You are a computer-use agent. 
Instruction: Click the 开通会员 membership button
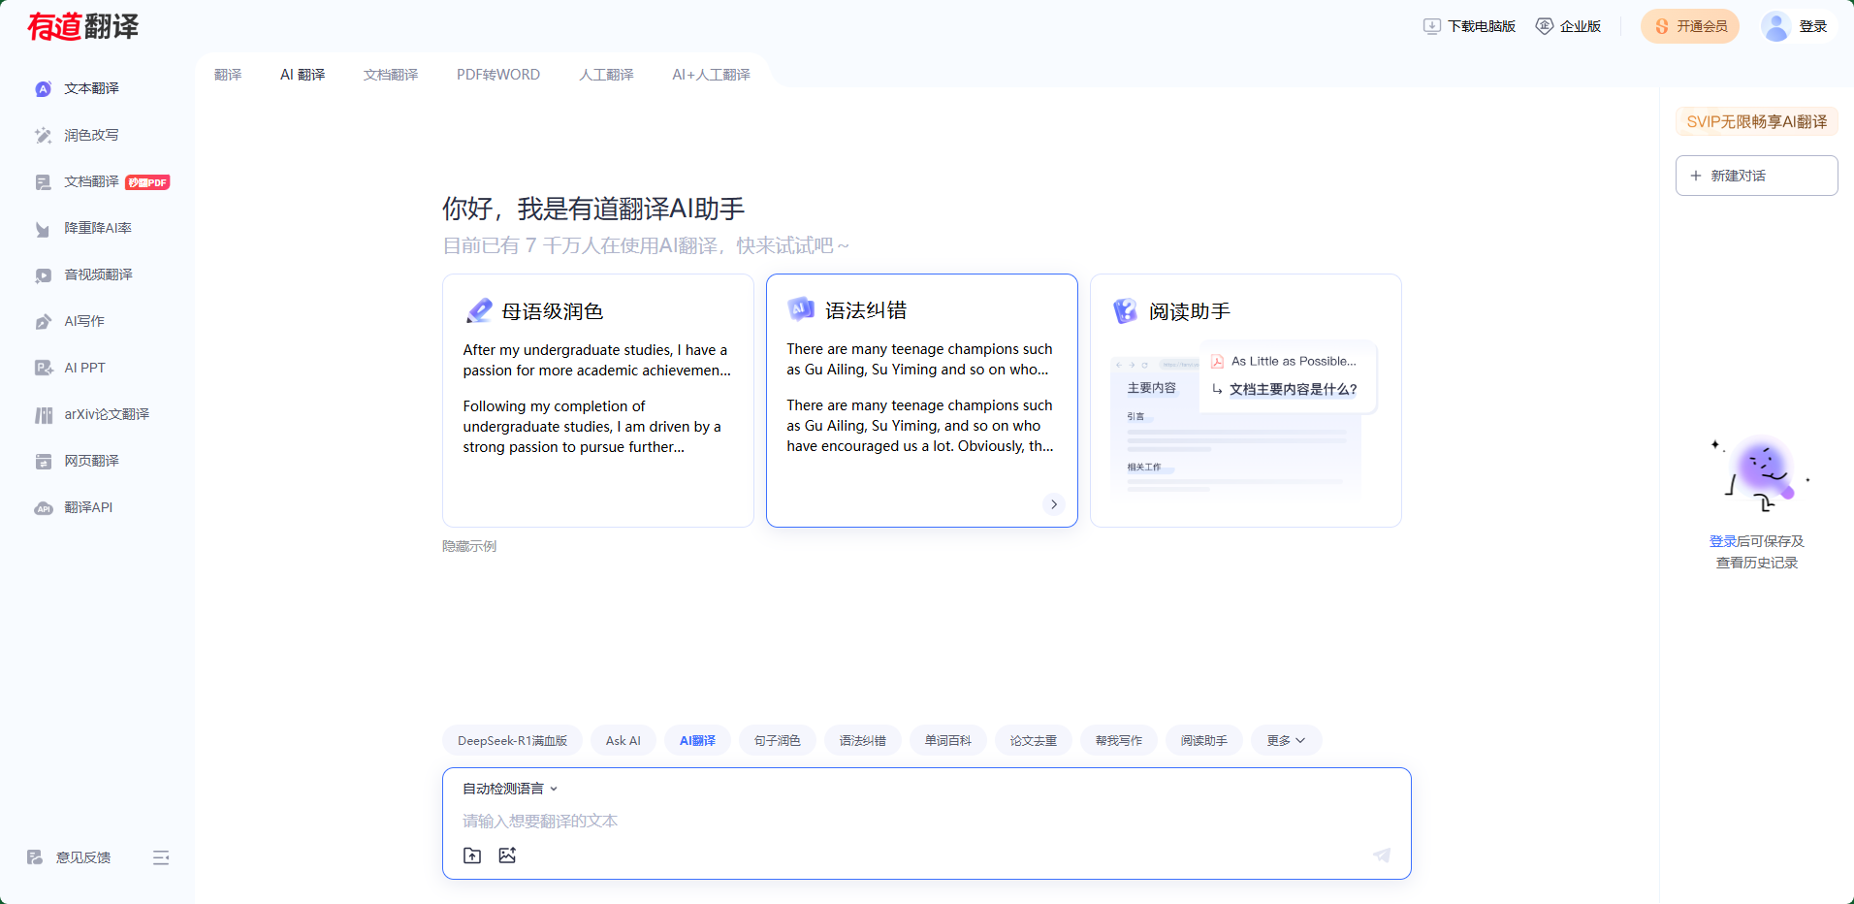tap(1689, 26)
